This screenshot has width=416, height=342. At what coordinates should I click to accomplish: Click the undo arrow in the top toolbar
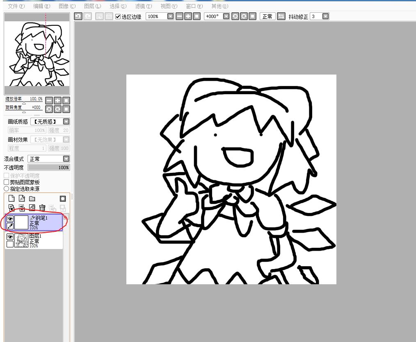[78, 16]
